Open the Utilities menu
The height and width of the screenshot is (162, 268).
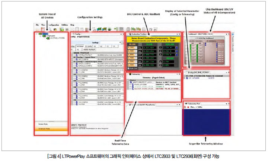pos(65,25)
